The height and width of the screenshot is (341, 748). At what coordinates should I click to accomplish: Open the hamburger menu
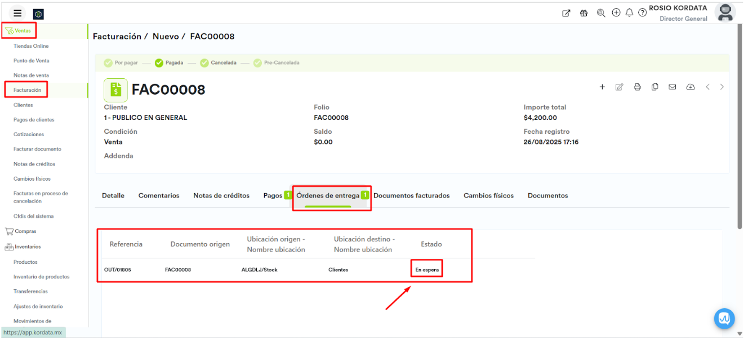click(18, 14)
